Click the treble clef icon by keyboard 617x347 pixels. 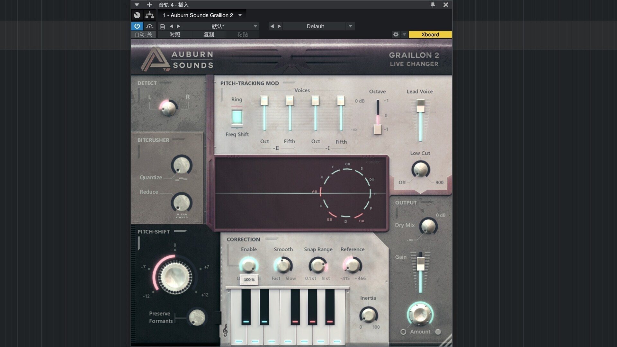225,330
